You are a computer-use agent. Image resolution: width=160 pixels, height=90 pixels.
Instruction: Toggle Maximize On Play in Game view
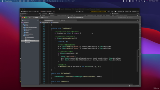coord(91,15)
